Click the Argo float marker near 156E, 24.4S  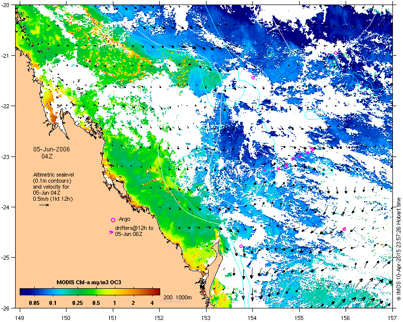345,229
